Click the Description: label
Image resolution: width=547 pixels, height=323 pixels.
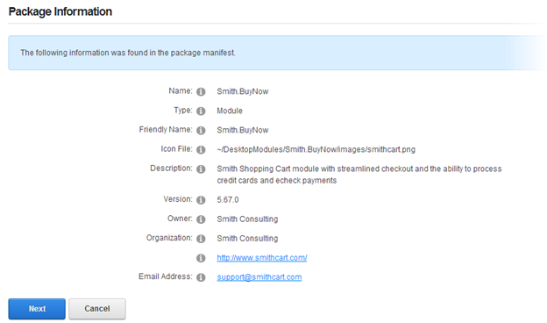171,169
